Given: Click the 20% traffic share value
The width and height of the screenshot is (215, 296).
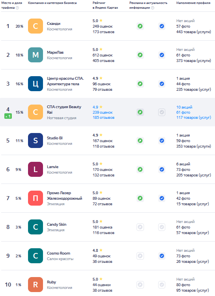Looking at the screenshot, I should (19, 26).
